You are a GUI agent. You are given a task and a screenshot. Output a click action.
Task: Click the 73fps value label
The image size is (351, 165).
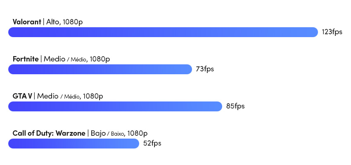click(205, 69)
